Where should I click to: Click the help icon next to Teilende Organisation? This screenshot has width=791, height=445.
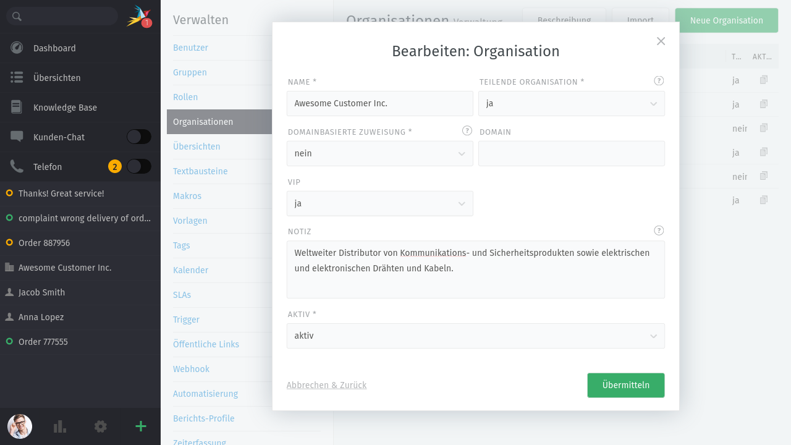[x=659, y=80]
